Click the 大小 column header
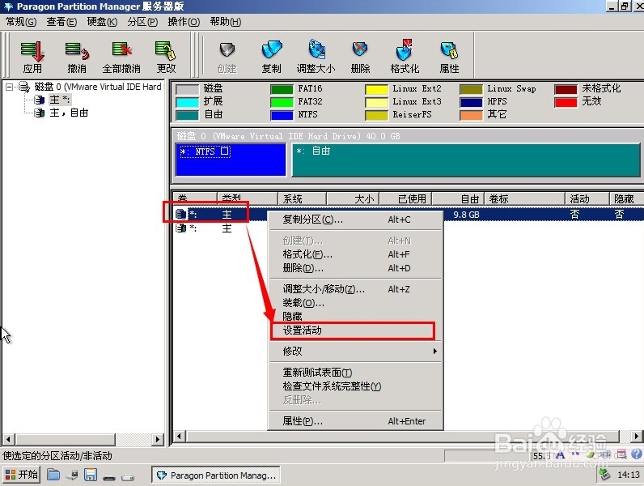 [353, 198]
